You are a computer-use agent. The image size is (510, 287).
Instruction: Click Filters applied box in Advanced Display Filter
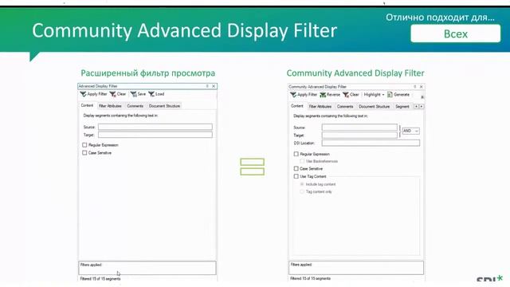147,268
